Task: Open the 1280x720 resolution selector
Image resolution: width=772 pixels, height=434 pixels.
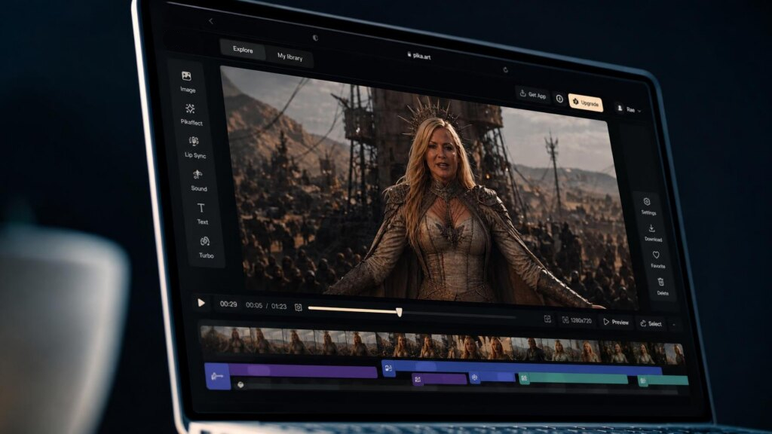Action: pyautogui.click(x=577, y=320)
